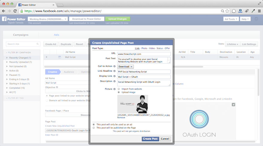This screenshot has height=146, width=263.
Task: Click the magnifier icon in address bar
Action: click(223, 11)
